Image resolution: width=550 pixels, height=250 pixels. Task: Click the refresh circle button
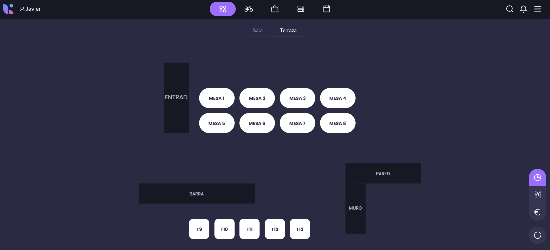537,235
